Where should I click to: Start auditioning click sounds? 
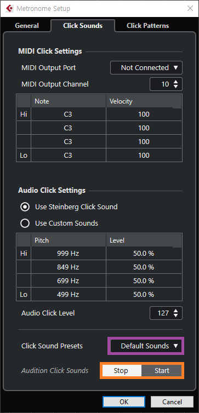162,371
